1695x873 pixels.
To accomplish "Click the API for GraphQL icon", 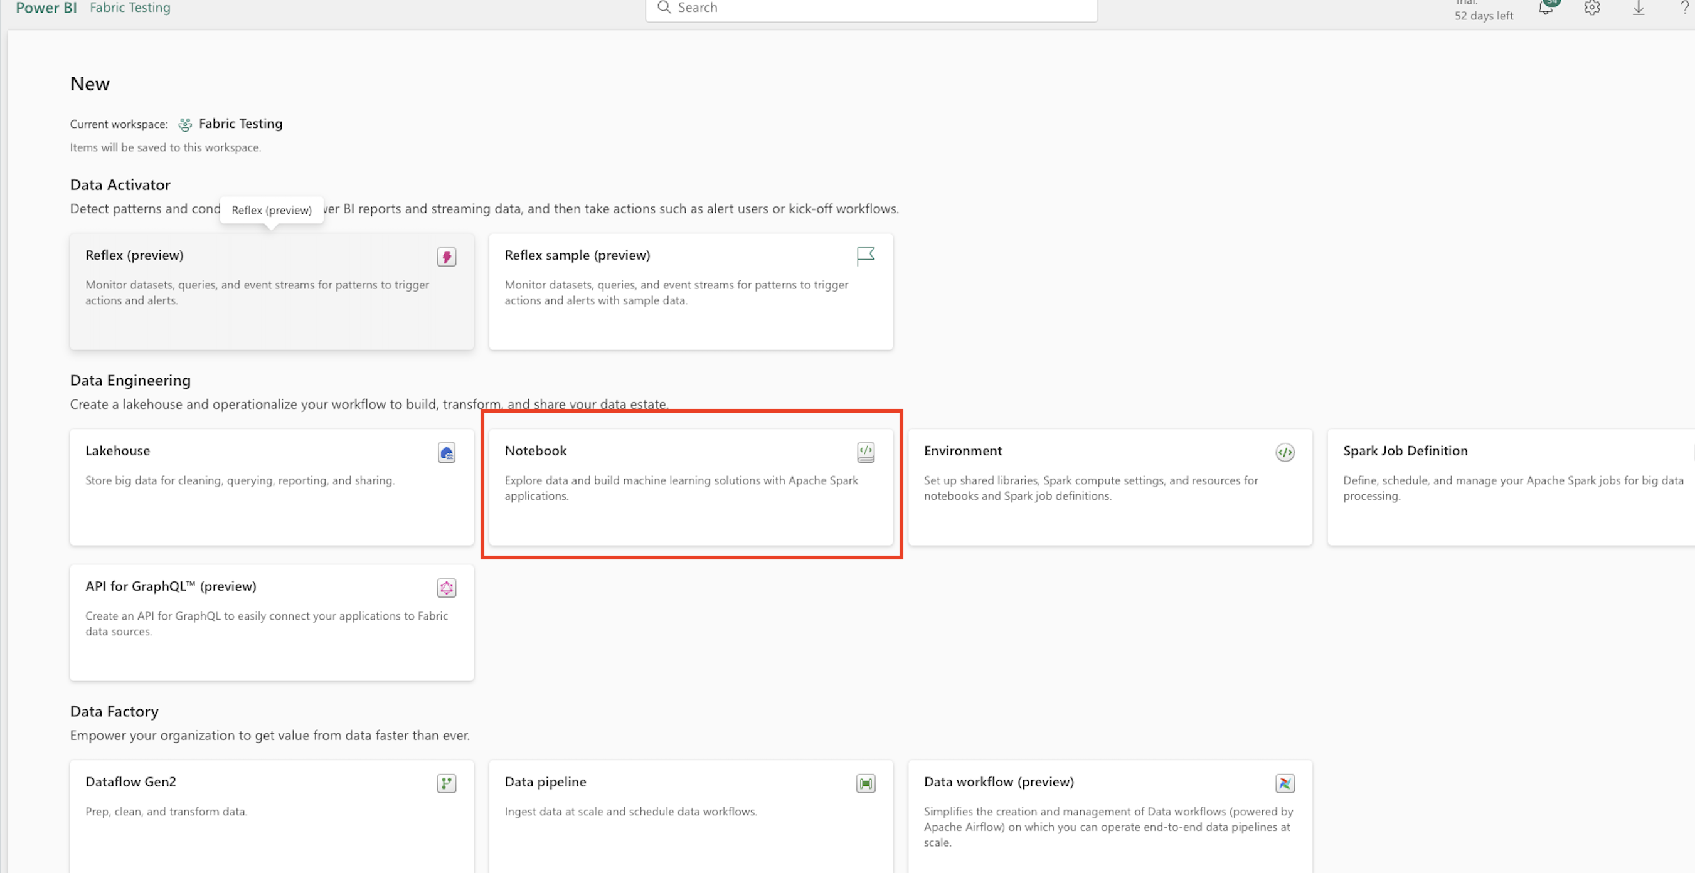I will [x=446, y=588].
